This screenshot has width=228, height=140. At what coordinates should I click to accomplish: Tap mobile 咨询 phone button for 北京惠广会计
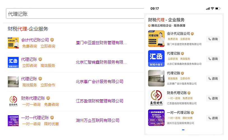pos(213,79)
